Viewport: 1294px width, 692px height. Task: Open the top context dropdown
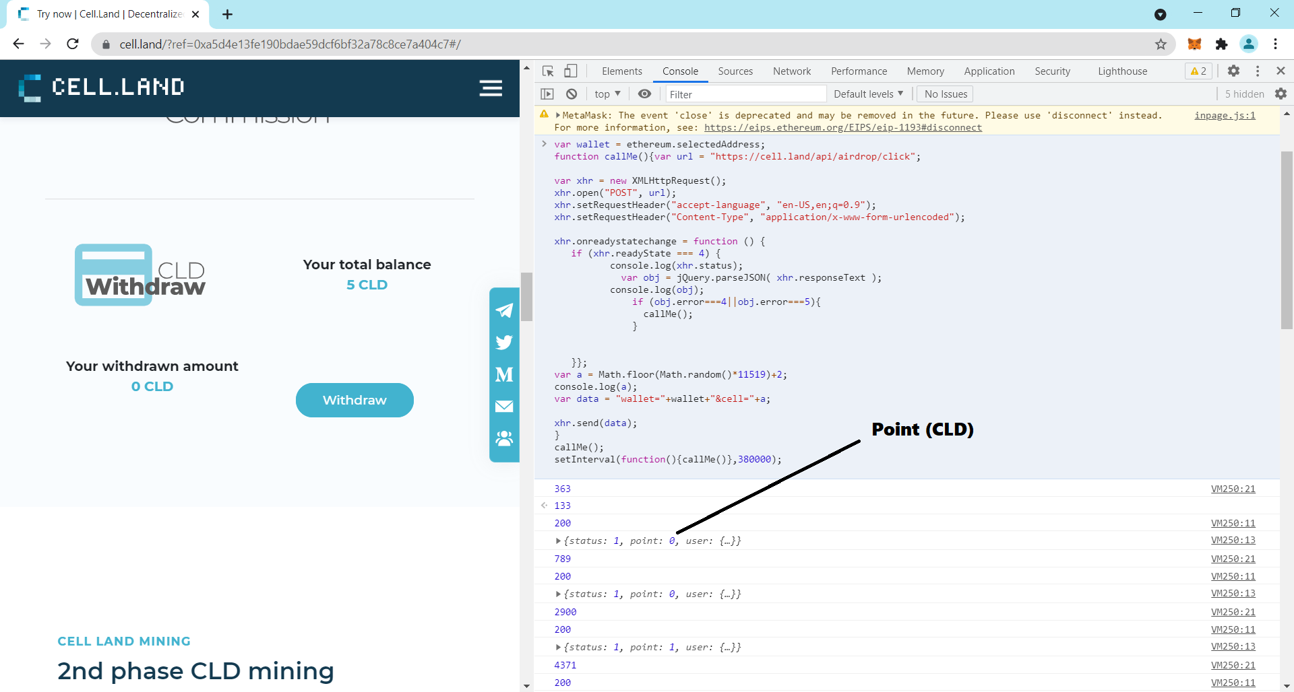607,94
